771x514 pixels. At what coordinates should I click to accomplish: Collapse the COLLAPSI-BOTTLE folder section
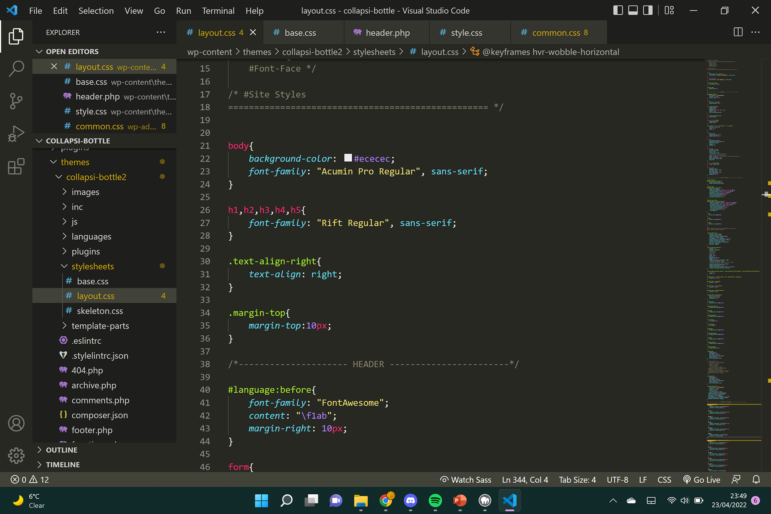coord(39,141)
